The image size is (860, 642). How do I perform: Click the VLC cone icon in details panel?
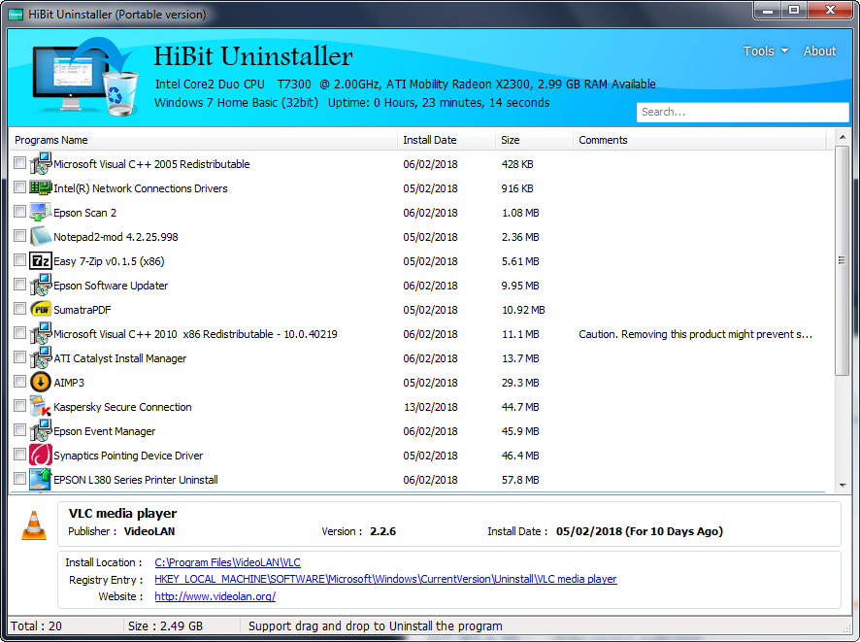click(x=34, y=525)
